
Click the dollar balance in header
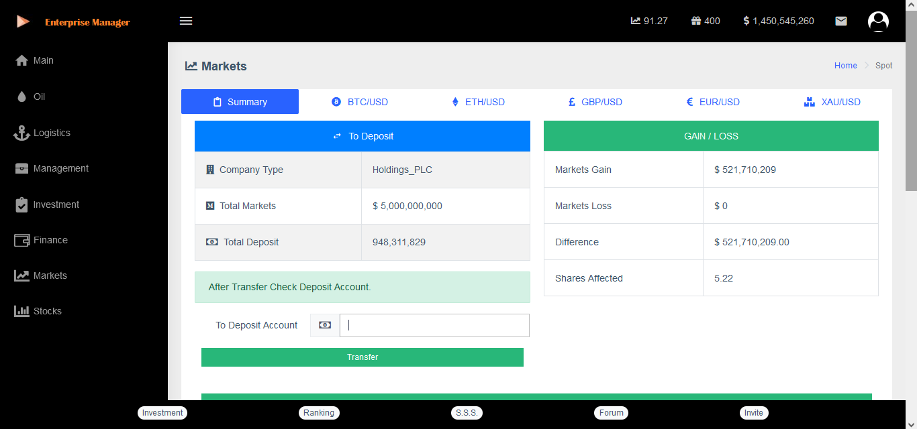point(779,21)
